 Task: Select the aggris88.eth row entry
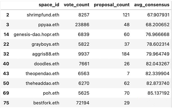point(46,54)
